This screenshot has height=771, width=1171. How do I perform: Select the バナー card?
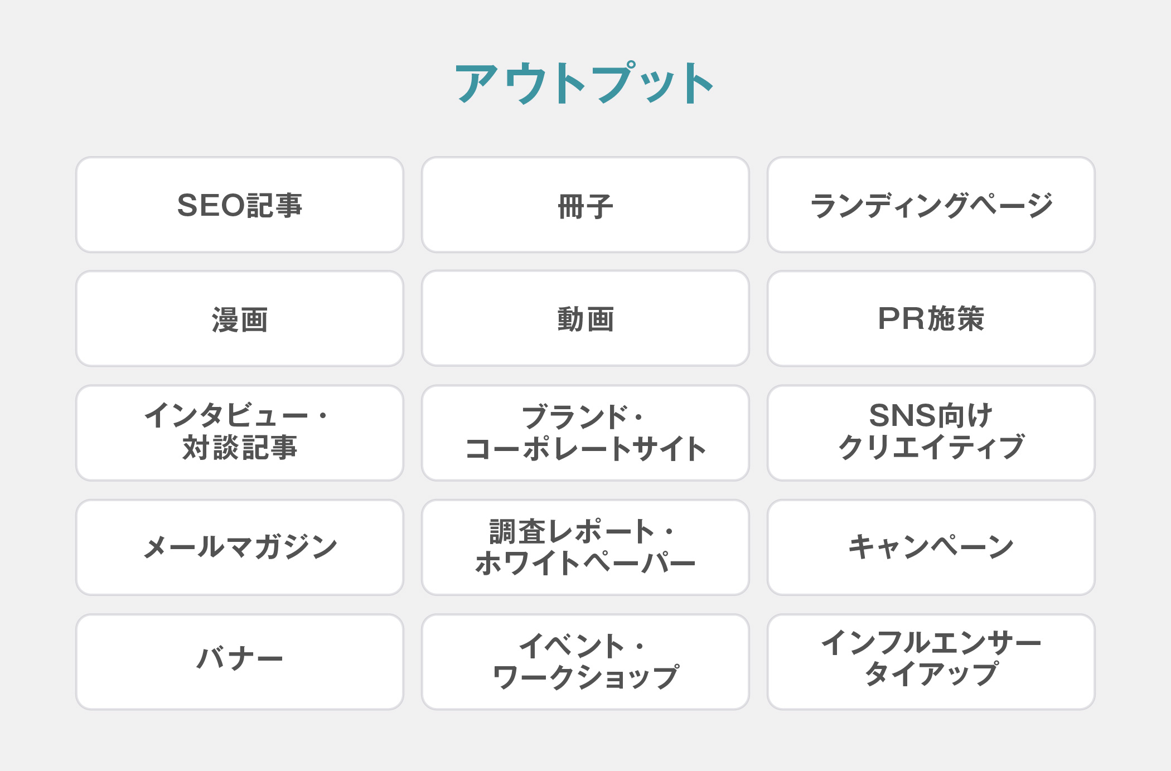pyautogui.click(x=240, y=662)
